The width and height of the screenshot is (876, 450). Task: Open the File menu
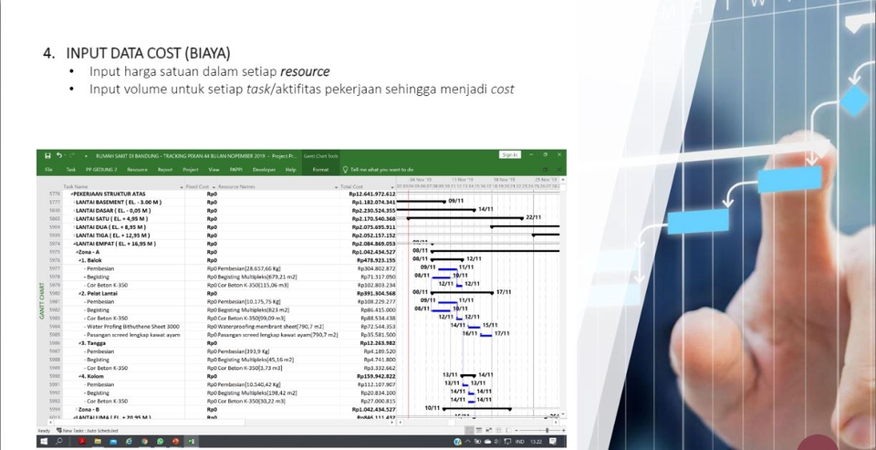pos(48,170)
